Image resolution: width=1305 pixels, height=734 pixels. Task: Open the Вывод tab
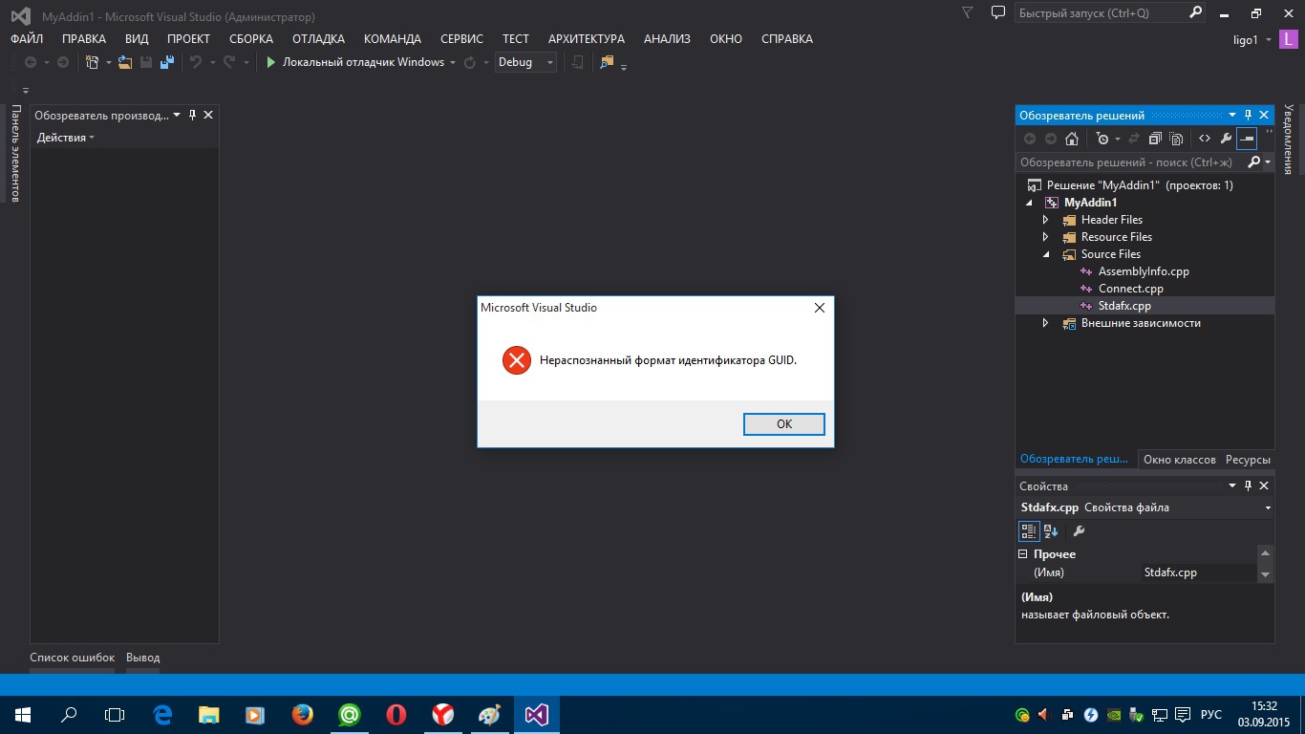point(143,658)
